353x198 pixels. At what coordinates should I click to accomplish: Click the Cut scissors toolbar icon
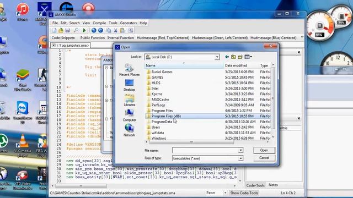[x=115, y=30]
